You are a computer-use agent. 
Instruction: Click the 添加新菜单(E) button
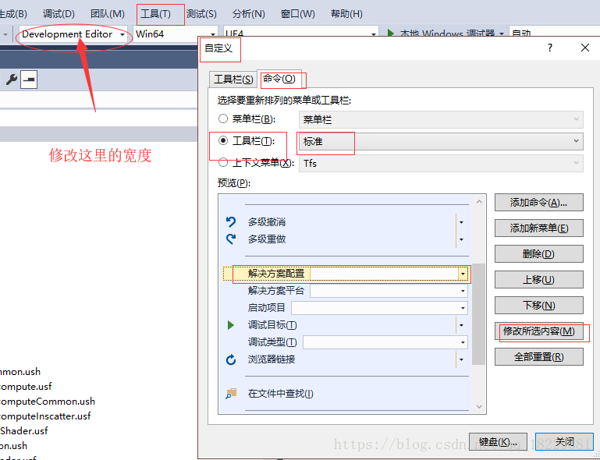point(539,228)
